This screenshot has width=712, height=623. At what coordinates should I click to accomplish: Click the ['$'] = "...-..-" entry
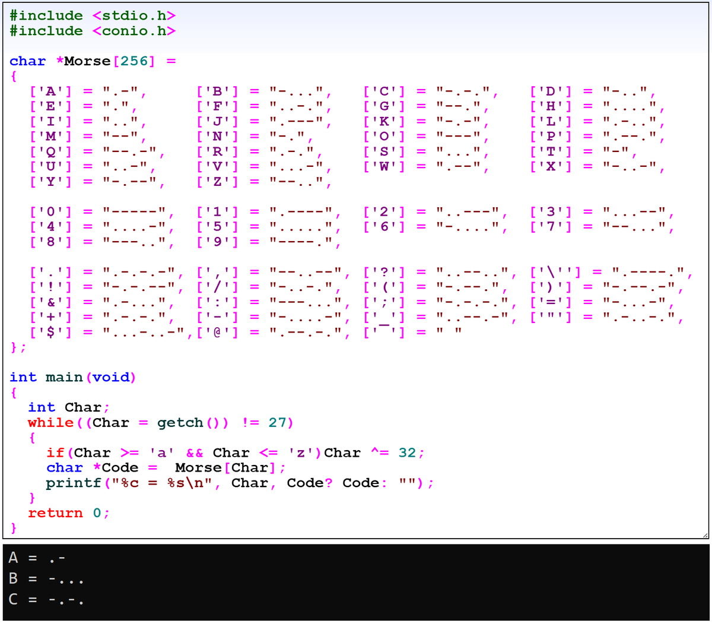point(111,333)
